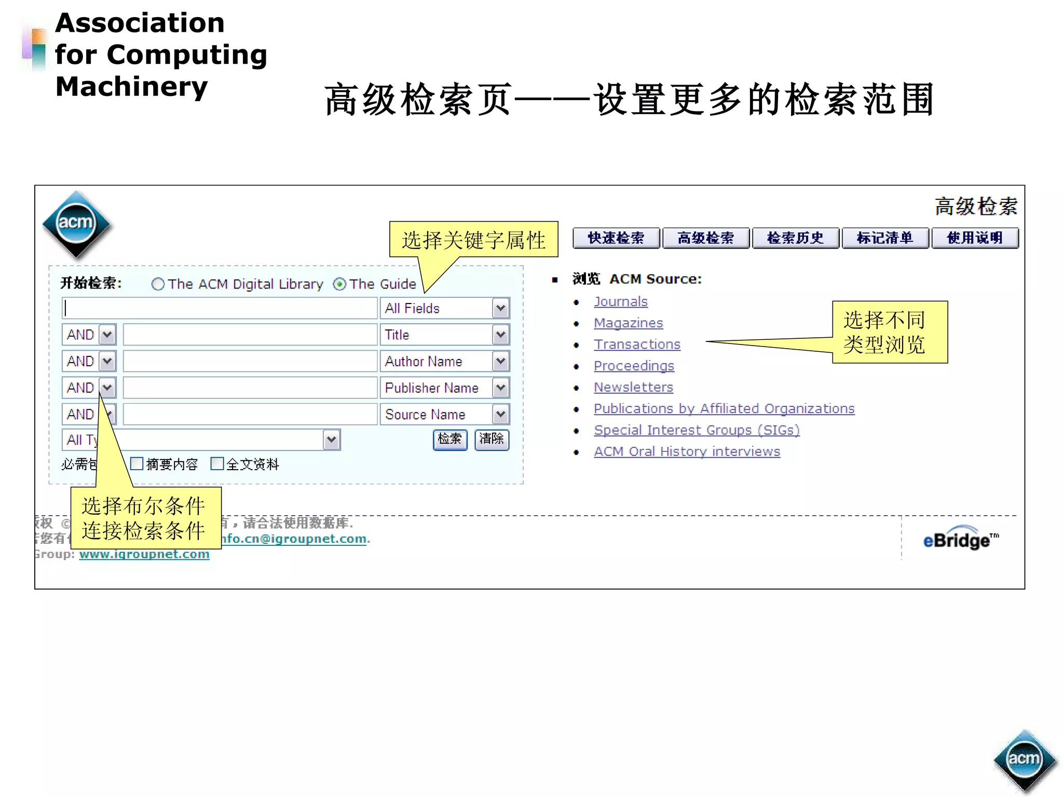This screenshot has height=797, width=1063.
Task: Expand the Source Name dropdown
Action: tap(500, 414)
